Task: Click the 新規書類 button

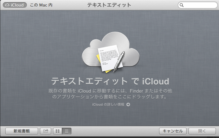Action: 22,131
